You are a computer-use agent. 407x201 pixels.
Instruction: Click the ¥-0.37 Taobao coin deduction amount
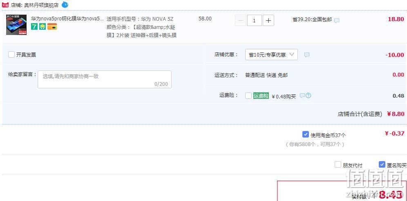(395, 133)
